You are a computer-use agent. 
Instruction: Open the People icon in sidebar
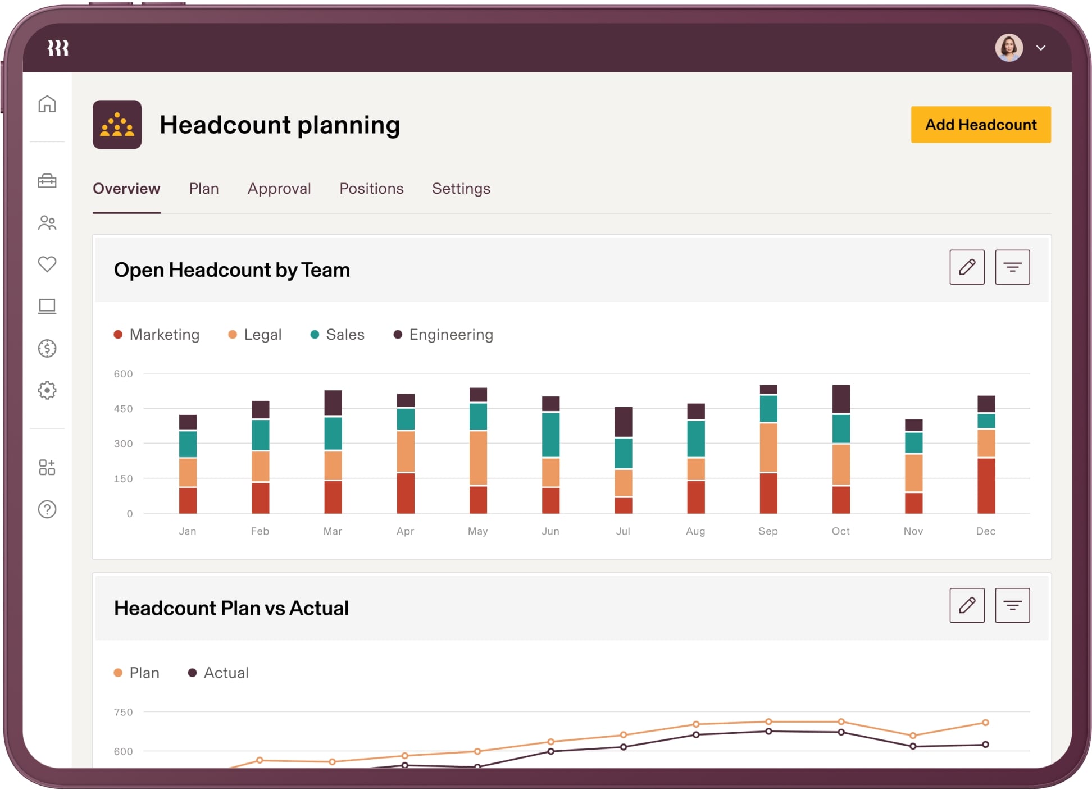pos(47,223)
